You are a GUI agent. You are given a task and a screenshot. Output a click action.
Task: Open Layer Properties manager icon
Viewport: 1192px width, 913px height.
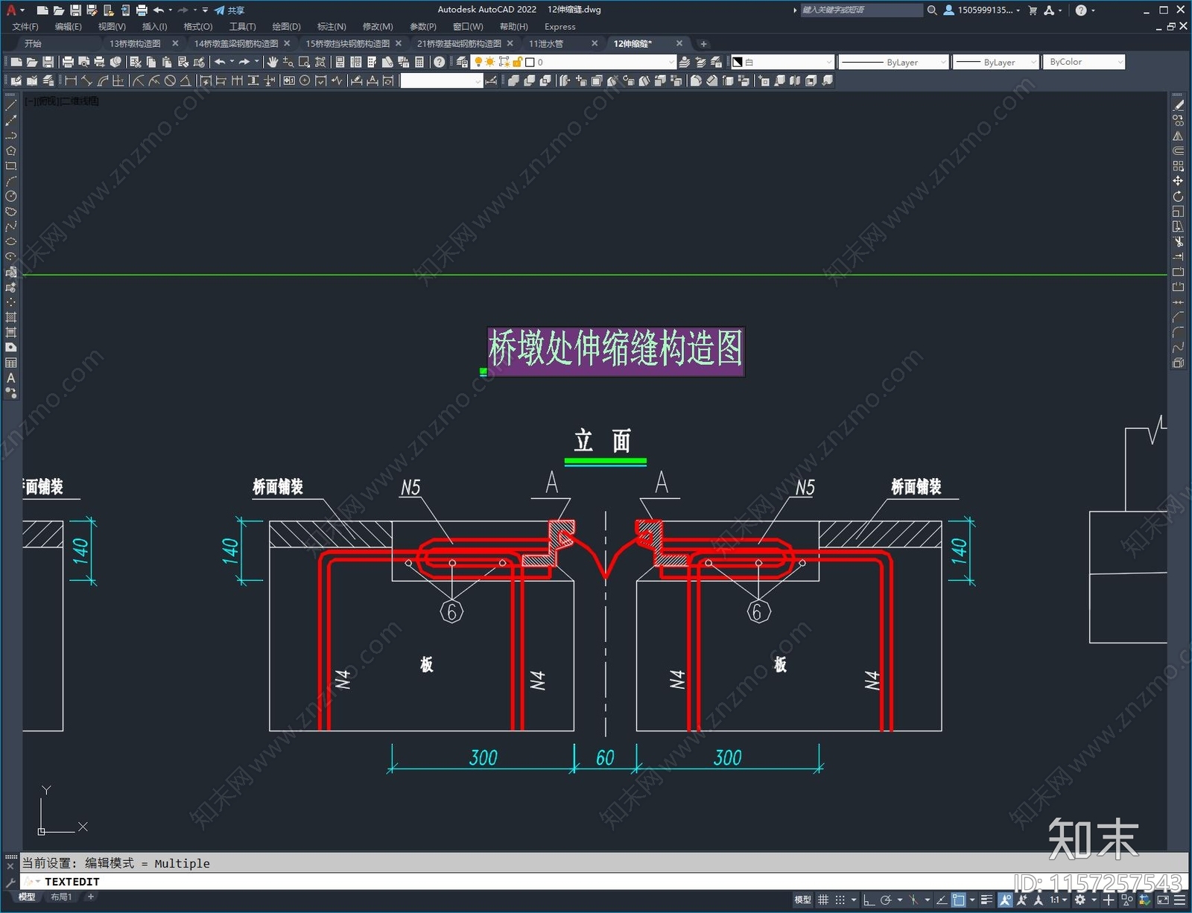[462, 62]
